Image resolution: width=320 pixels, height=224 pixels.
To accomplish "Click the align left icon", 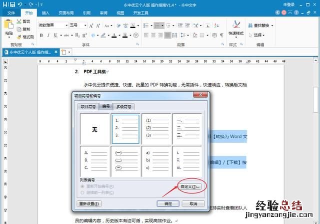I will (x=146, y=35).
